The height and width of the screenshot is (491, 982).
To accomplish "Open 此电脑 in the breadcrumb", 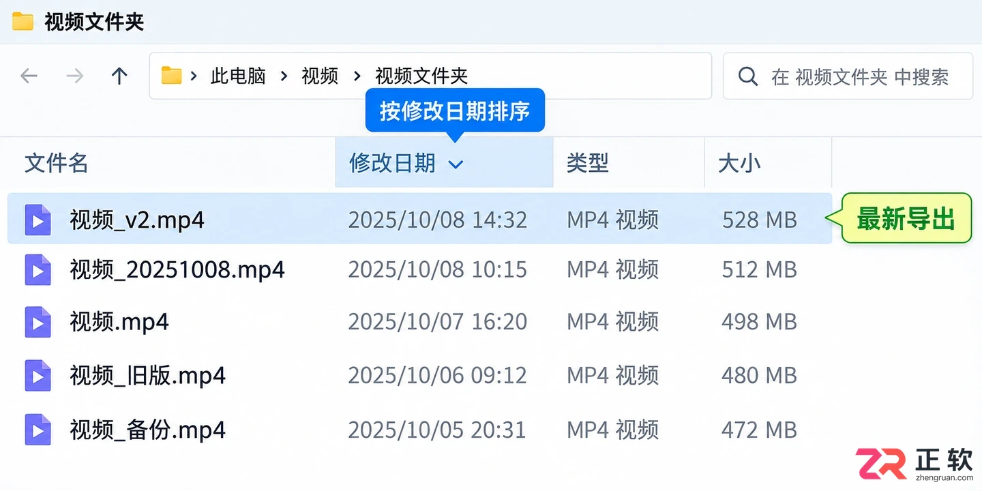I will pos(238,76).
